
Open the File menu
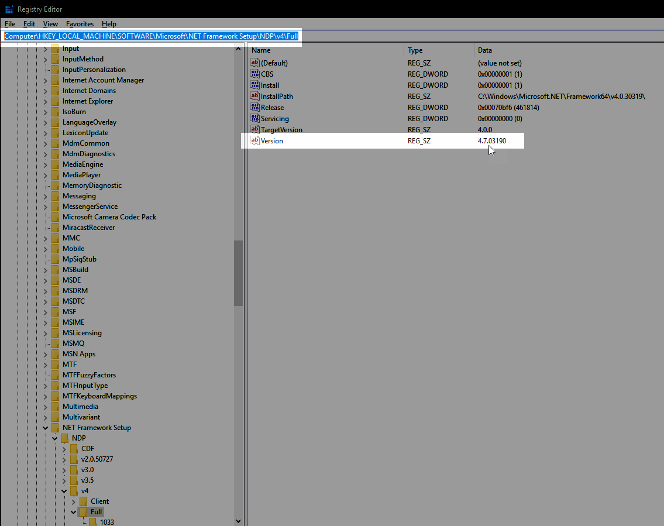pyautogui.click(x=10, y=24)
